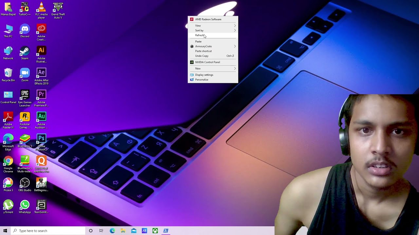Expand the View submenu
Image resolution: width=419 pixels, height=235 pixels.
[x=213, y=25]
